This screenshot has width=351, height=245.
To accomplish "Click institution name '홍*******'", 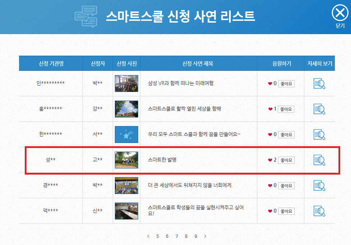I will pos(51,109).
